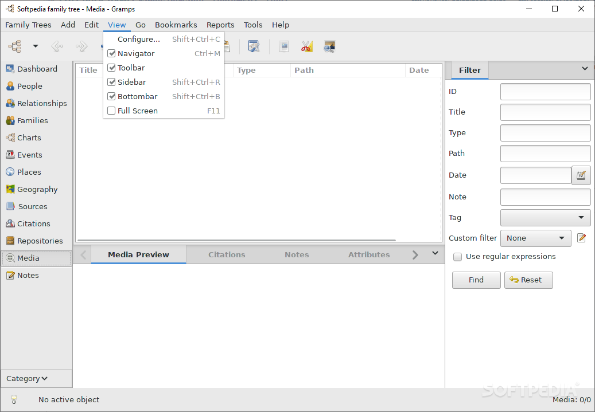Switch to the Sources category

[x=36, y=206]
